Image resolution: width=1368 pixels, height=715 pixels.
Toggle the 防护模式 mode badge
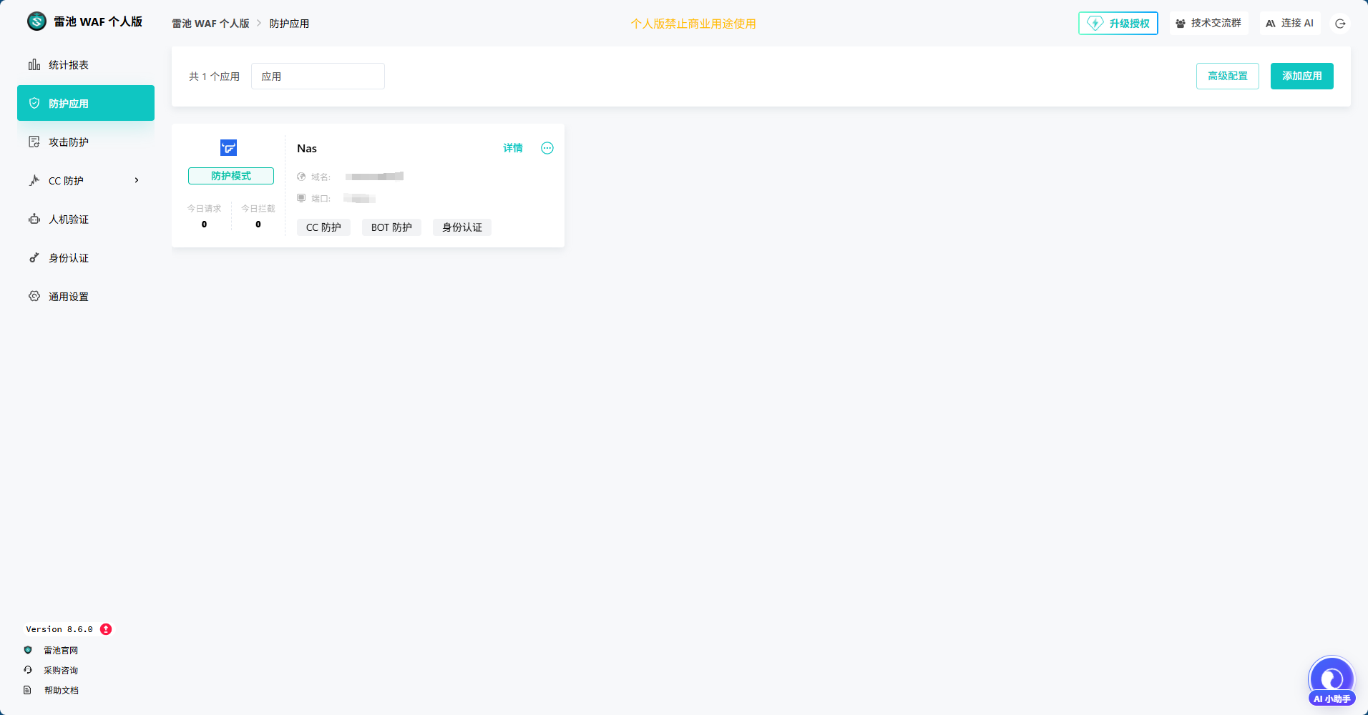(231, 176)
